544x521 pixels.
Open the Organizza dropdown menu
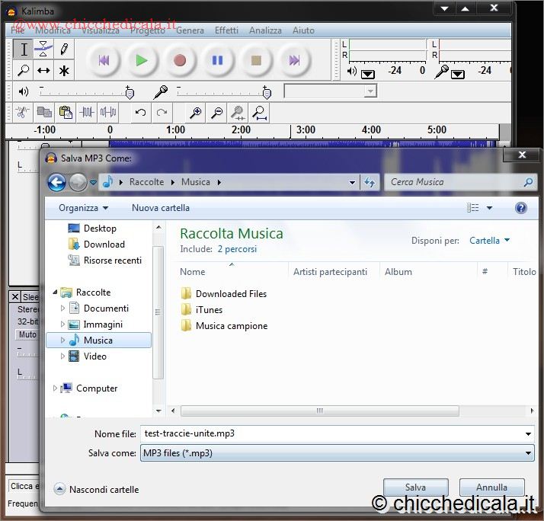click(x=83, y=208)
